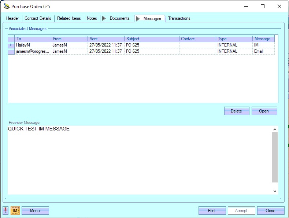This screenshot has width=289, height=218.
Task: Open the Menu button
Action: pyautogui.click(x=35, y=211)
